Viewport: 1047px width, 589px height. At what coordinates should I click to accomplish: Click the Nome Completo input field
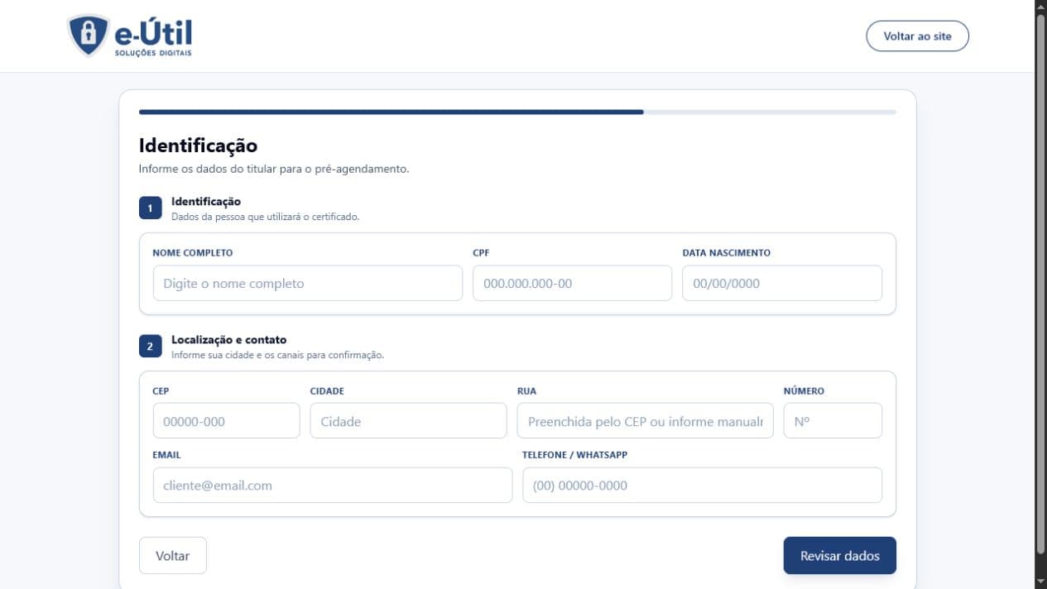[x=308, y=283]
